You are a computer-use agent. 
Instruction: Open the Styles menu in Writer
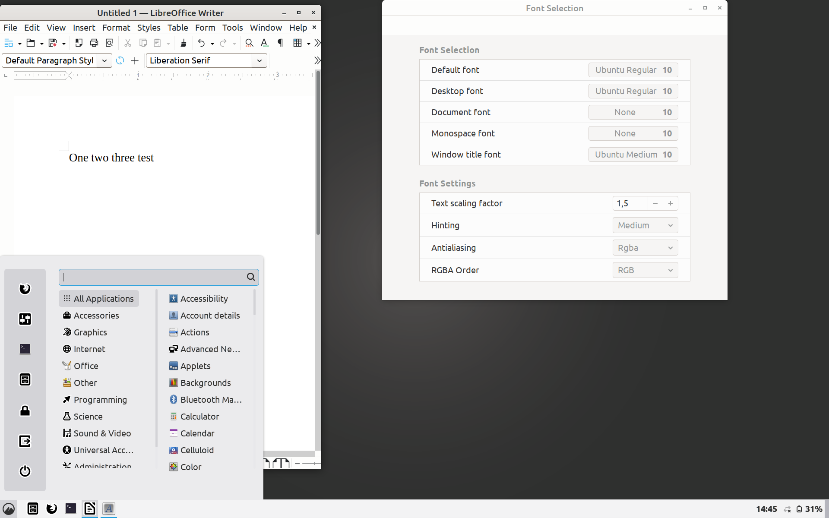point(149,28)
